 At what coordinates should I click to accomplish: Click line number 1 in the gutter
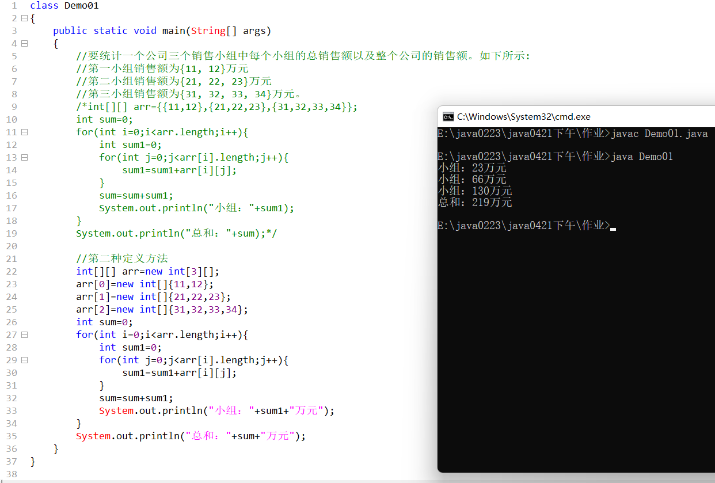click(14, 6)
